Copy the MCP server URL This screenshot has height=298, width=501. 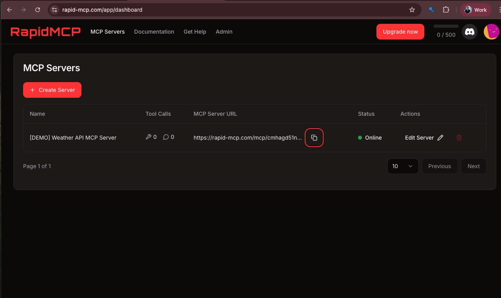pos(314,138)
